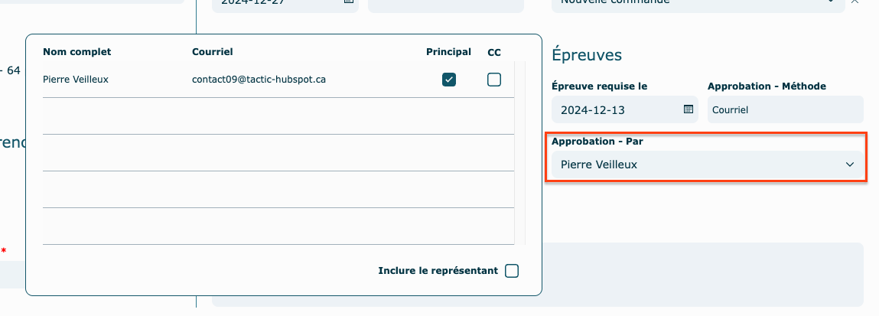Image resolution: width=879 pixels, height=316 pixels.
Task: Expand the Approbation - Par dropdown chevron
Action: coord(849,165)
